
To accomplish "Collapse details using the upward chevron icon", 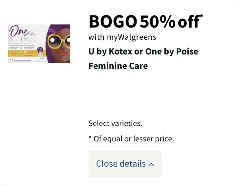I will pos(151,164).
